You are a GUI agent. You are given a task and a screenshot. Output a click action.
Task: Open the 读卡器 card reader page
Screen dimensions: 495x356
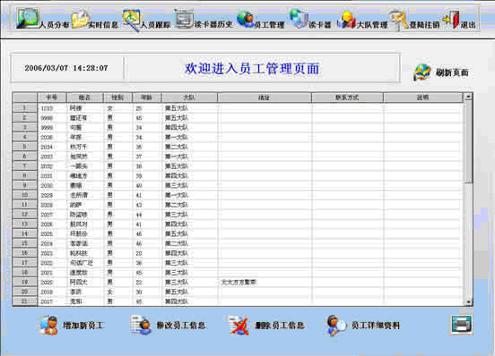click(310, 20)
